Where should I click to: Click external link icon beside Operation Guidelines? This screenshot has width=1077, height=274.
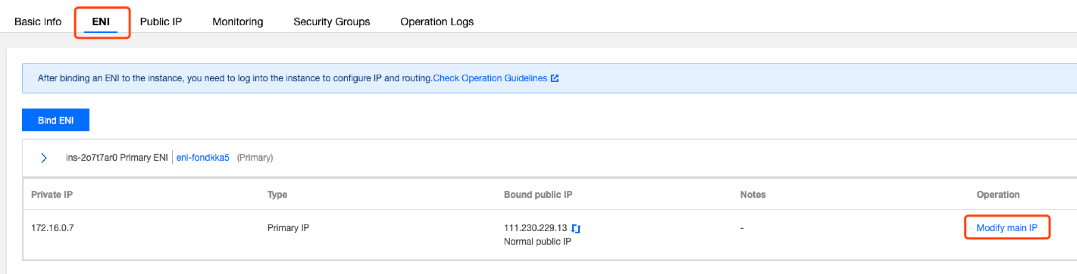tap(555, 78)
